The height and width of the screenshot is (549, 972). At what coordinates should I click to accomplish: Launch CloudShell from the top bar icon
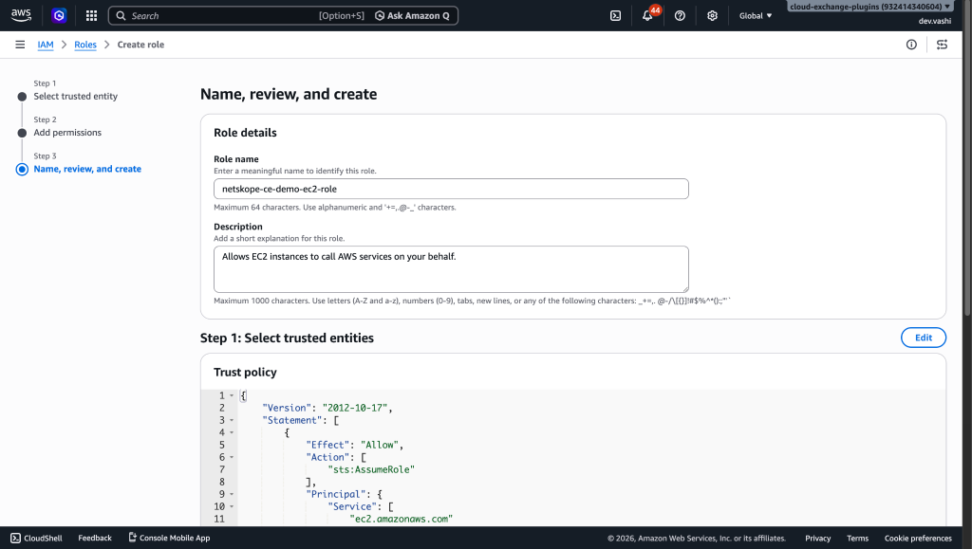615,15
